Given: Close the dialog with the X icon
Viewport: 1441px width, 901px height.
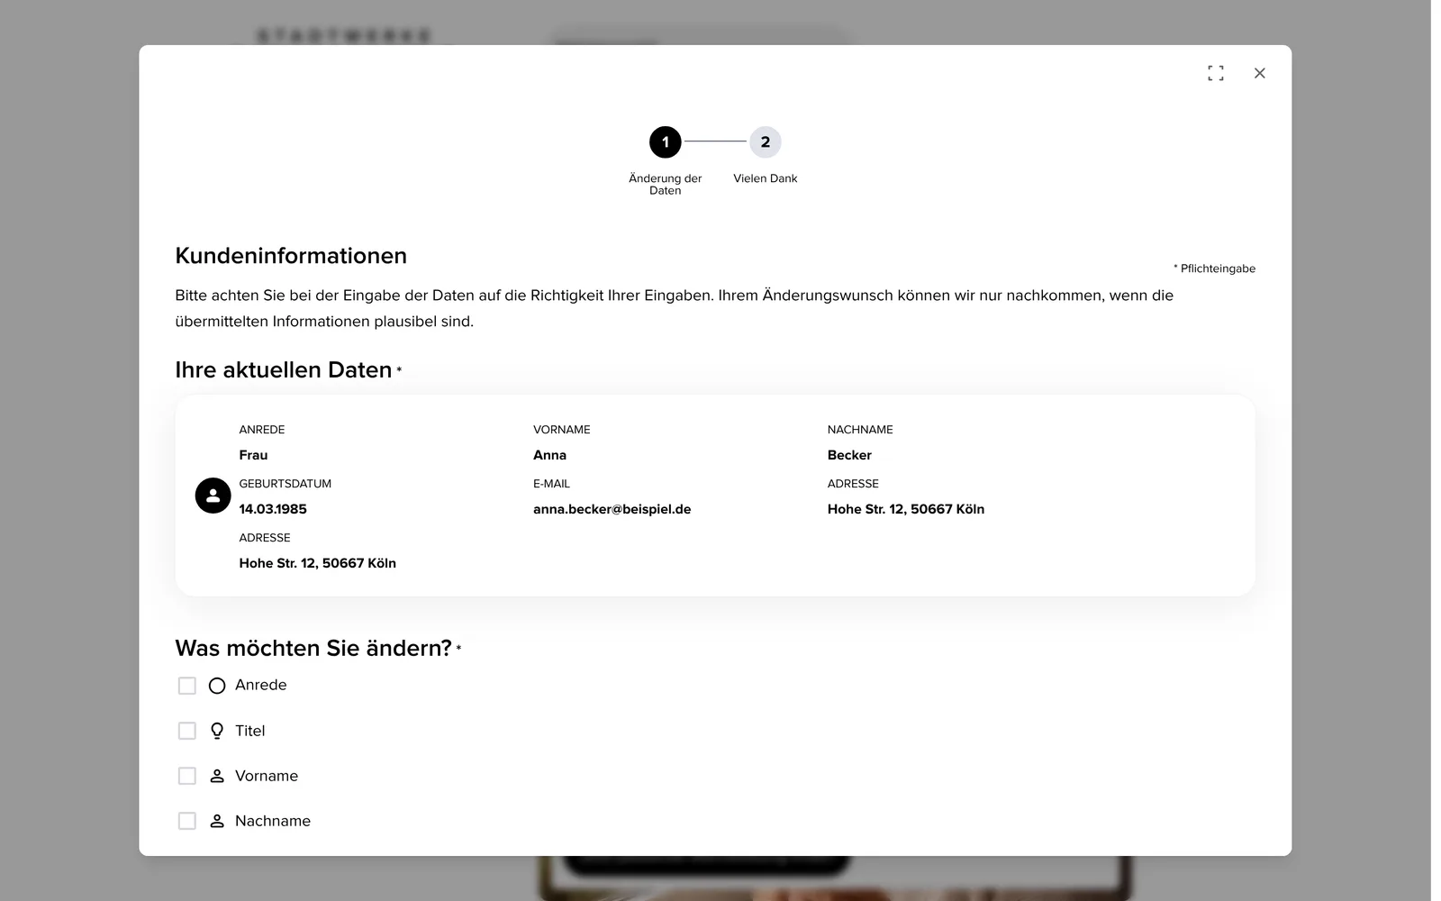Looking at the screenshot, I should [1260, 73].
